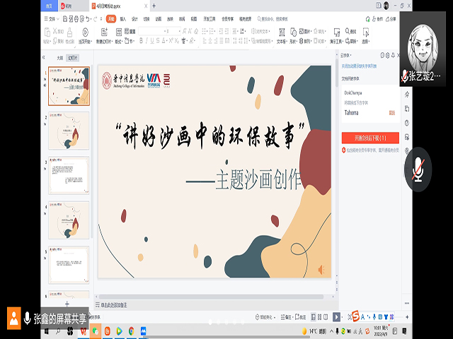
Task: Clear formatting with the eraser icon
Action: pyautogui.click(x=196, y=31)
